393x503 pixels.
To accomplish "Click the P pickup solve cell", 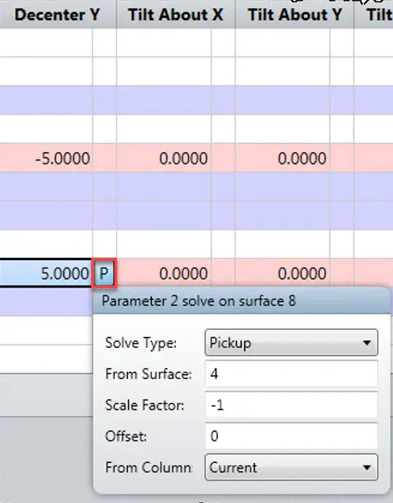I will (104, 273).
